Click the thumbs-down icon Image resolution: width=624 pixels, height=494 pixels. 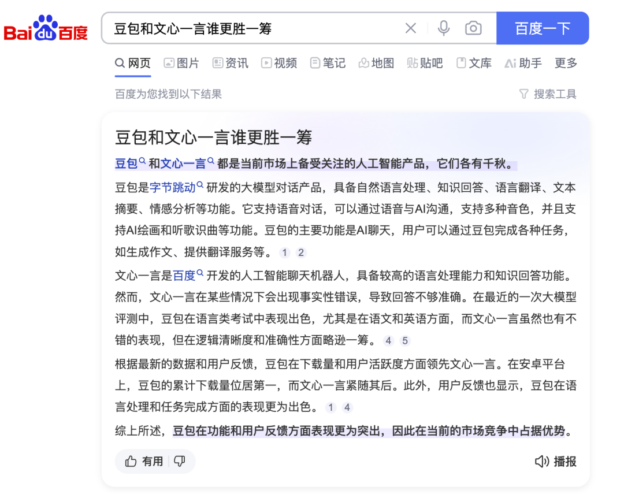click(180, 461)
